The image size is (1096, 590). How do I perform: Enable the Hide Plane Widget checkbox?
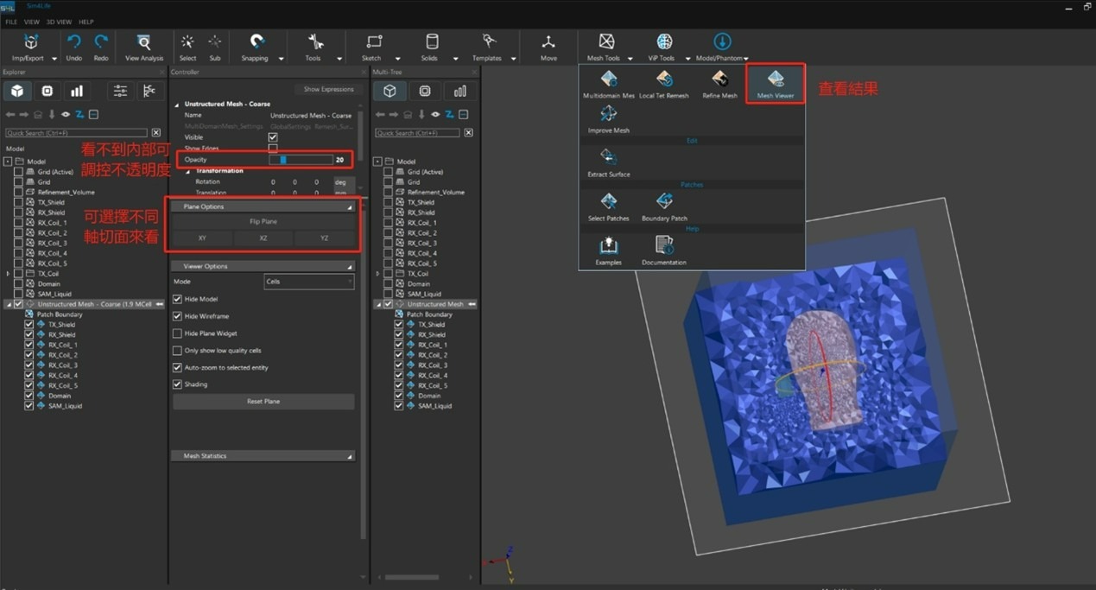pyautogui.click(x=178, y=333)
